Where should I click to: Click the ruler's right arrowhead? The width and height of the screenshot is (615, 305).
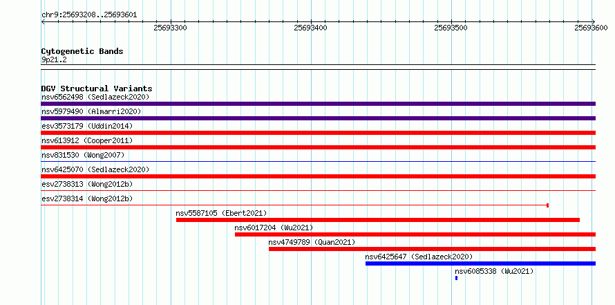click(594, 21)
